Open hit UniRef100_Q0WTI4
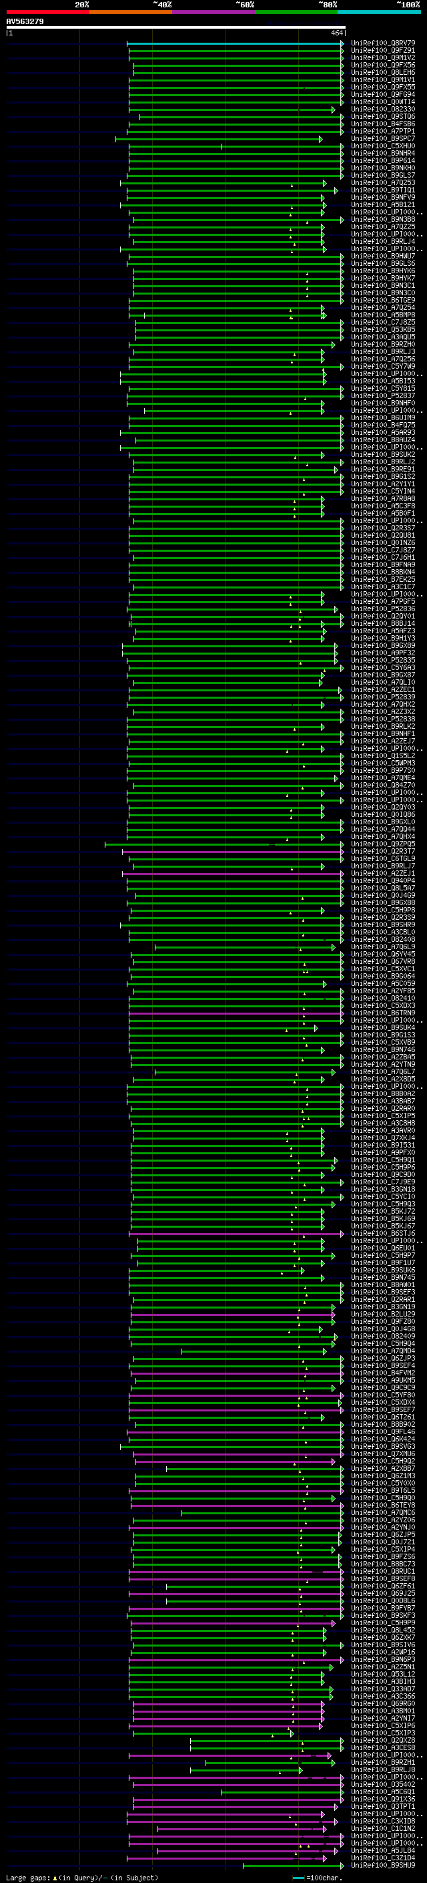Image resolution: width=427 pixels, height=1883 pixels. point(383,102)
